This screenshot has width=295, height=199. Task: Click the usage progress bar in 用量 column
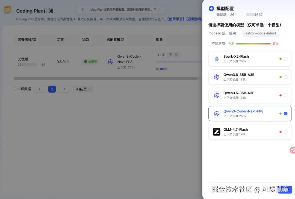(179, 62)
